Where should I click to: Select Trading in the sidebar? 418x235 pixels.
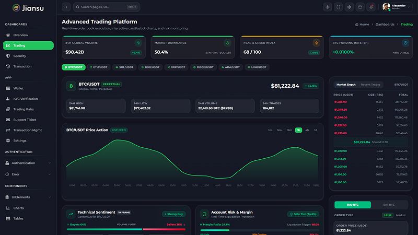(28, 45)
